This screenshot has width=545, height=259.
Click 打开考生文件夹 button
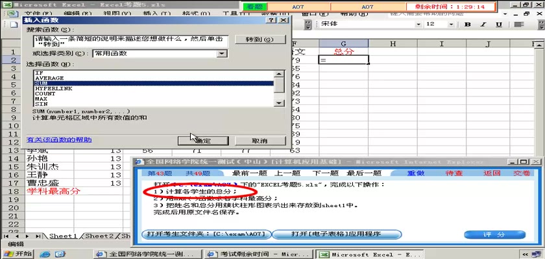point(206,234)
